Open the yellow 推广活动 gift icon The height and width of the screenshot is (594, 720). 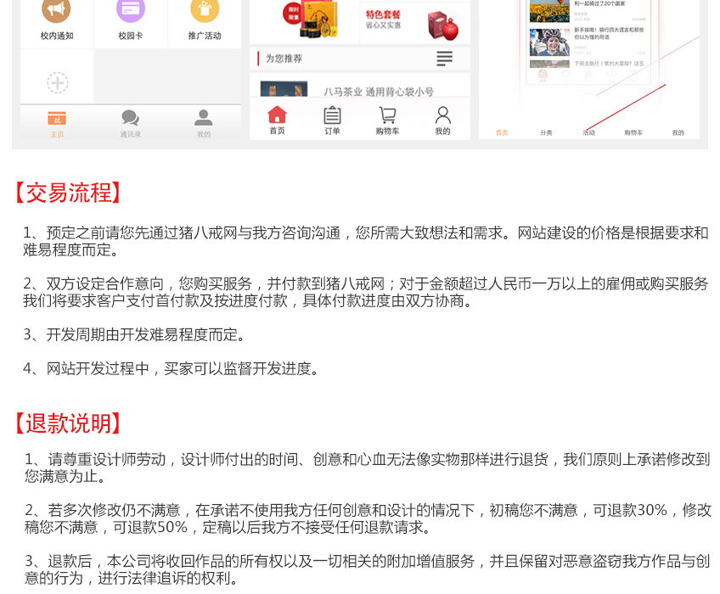[204, 10]
